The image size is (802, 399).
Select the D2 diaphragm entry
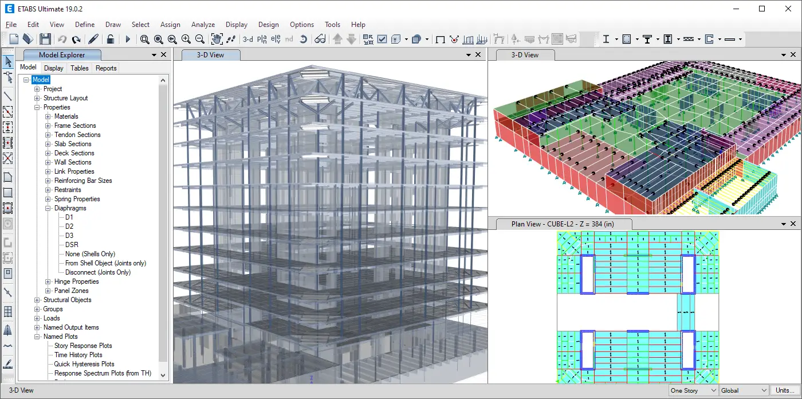(x=69, y=226)
